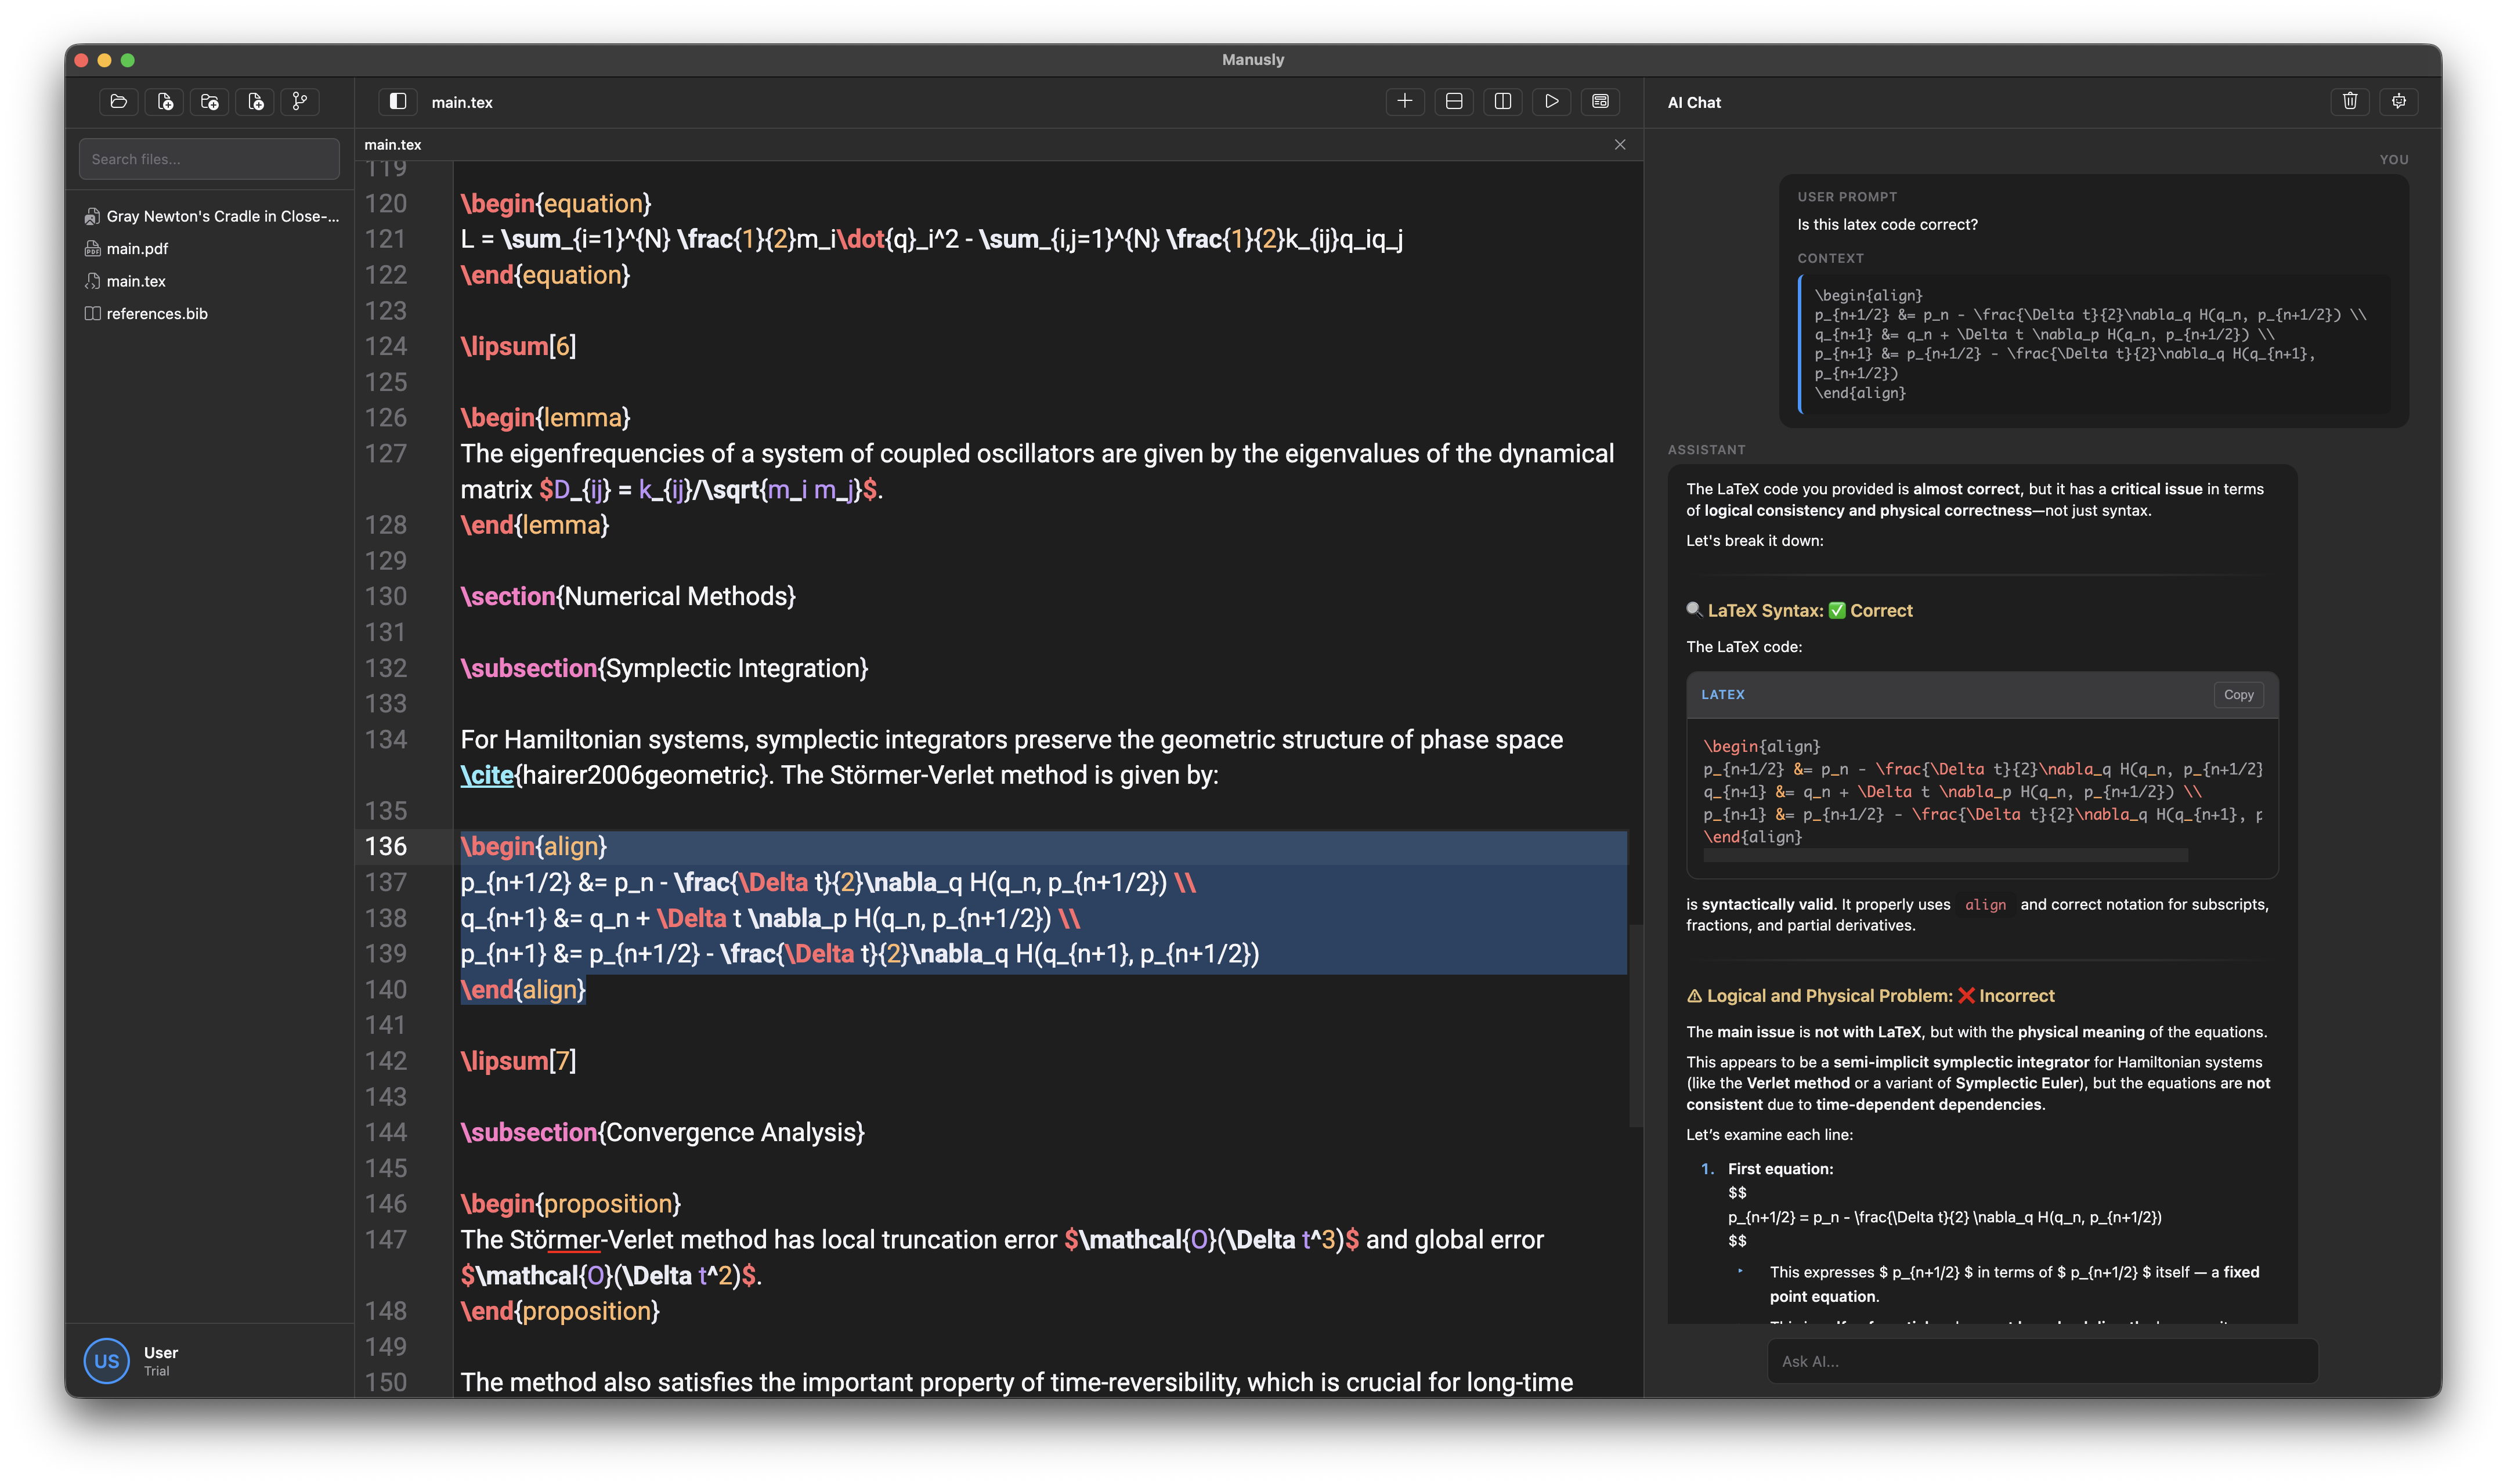Viewport: 2507px width, 1484px height.
Task: Open references.bib in the file list
Action: tap(157, 314)
